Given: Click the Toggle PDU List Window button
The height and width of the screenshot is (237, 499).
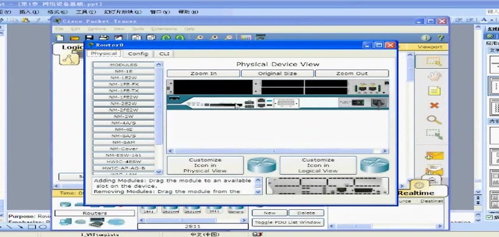Looking at the screenshot, I should click(288, 222).
